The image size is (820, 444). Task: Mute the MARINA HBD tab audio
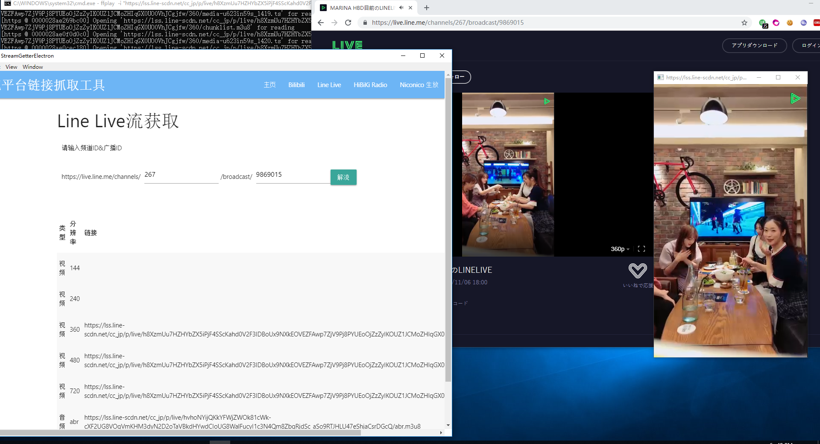pyautogui.click(x=401, y=8)
